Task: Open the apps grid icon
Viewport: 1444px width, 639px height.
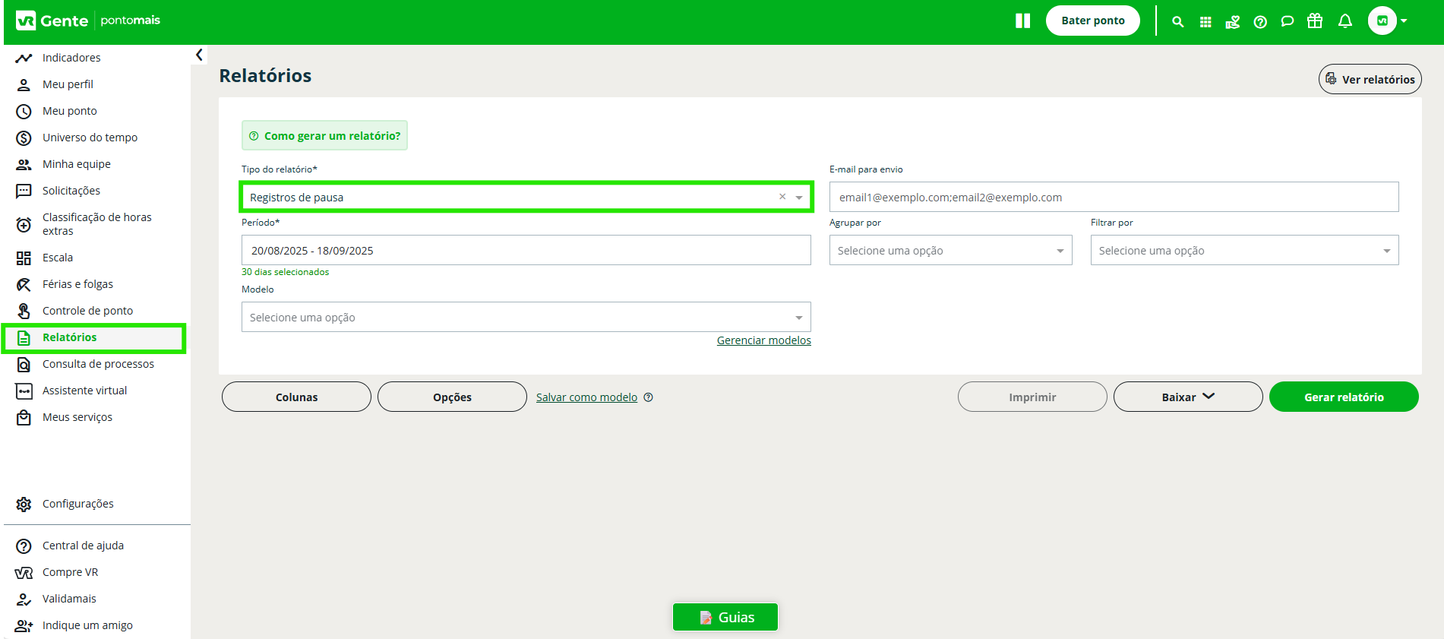Action: tap(1205, 22)
